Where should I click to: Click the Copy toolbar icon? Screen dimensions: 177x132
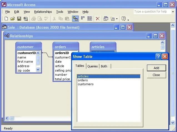pyautogui.click(x=61, y=19)
